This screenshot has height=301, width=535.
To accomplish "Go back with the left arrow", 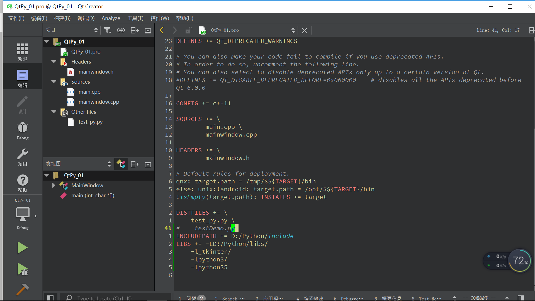I will [162, 30].
